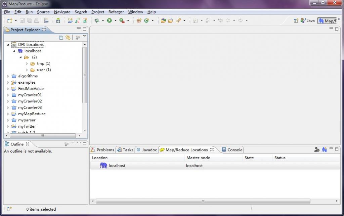Click Edit Hadoop location gears icon
Viewport: 344px width, 216px height.
pos(317,150)
